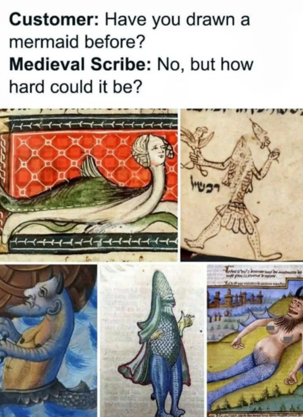Select the blue horned sea creature image
The image size is (303, 417).
point(48,341)
